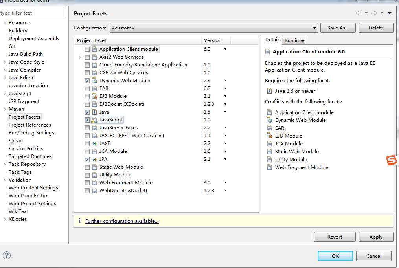Viewport: 399px width, 268px height.
Task: Check the Web Fragment Module checkbox
Action: pos(87,183)
